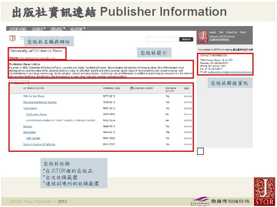Click the 2011-2012 date for Boom
The image size is (277, 207).
pyautogui.click(x=109, y=145)
